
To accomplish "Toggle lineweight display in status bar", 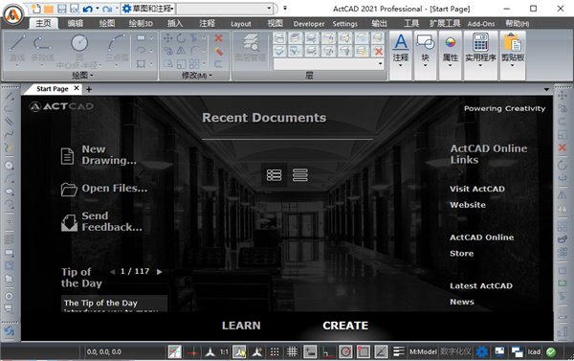I will (399, 351).
